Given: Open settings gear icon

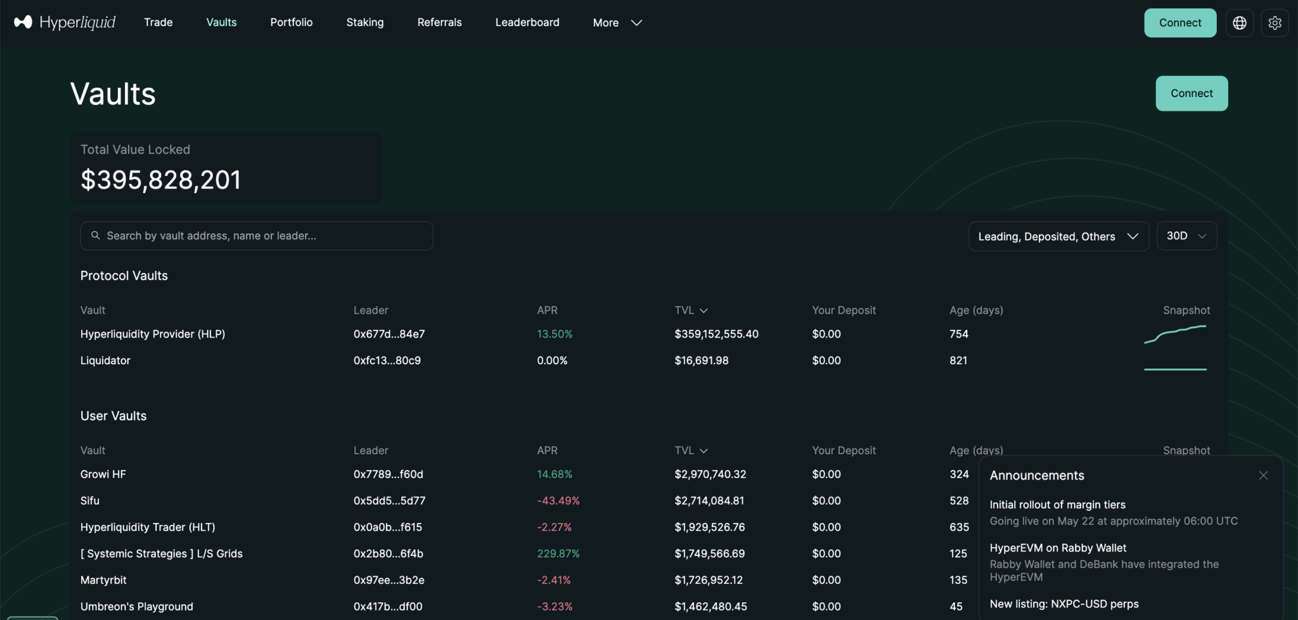Looking at the screenshot, I should coord(1275,23).
